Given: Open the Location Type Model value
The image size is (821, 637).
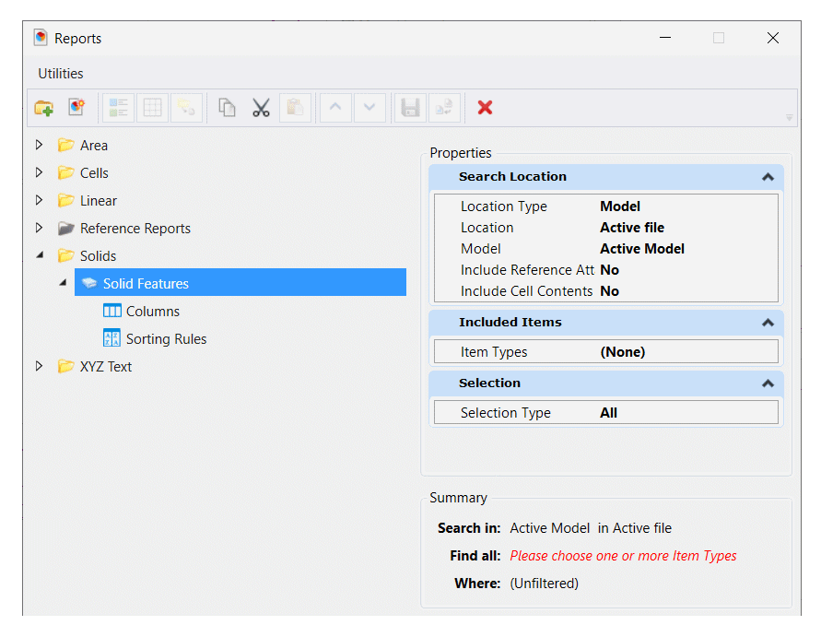Looking at the screenshot, I should click(x=620, y=206).
